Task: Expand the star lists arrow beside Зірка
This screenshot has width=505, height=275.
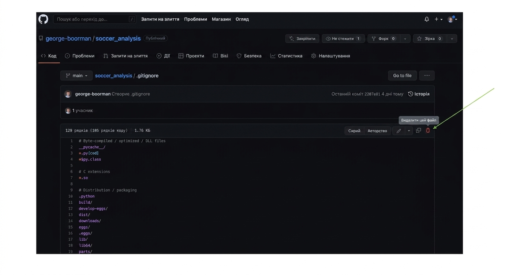Action: (x=452, y=38)
